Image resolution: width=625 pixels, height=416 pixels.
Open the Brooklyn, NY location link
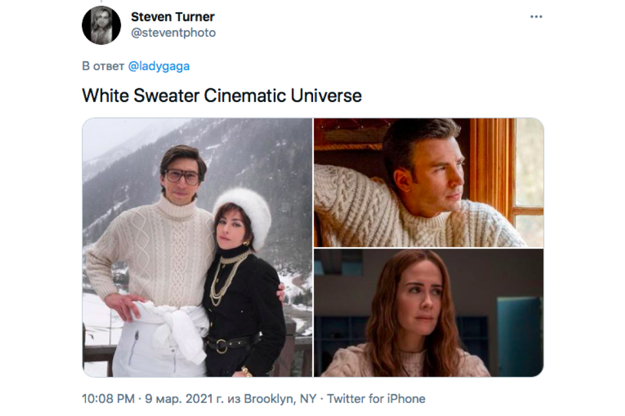click(x=280, y=399)
